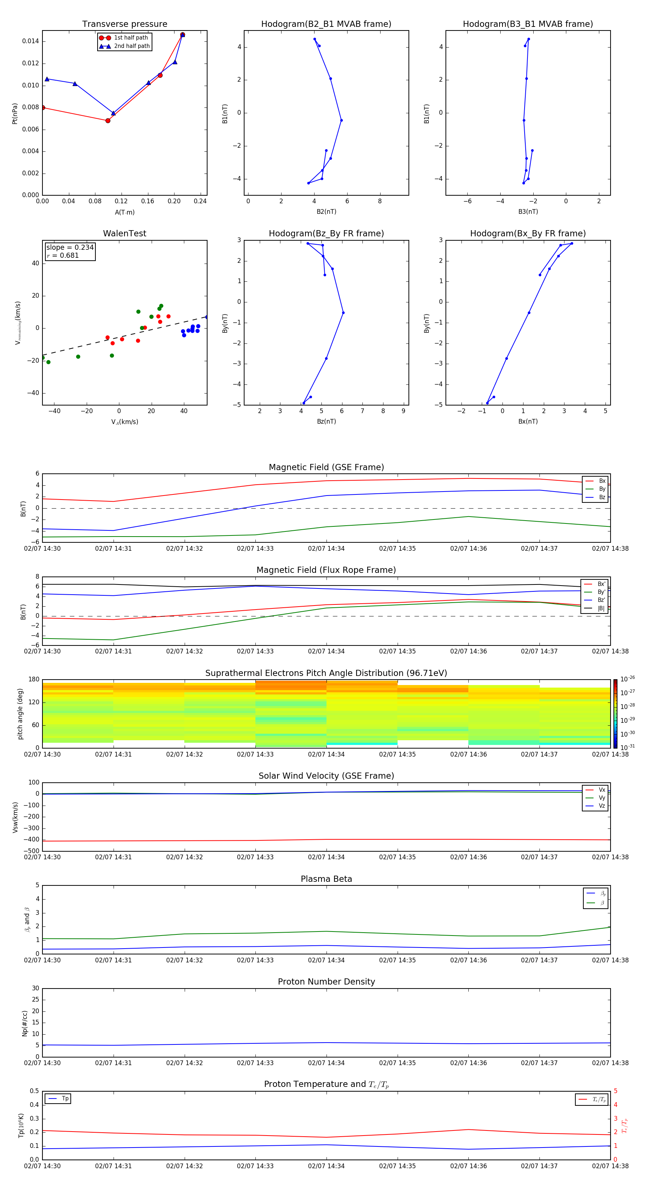653x1198 pixels.
Task: Click the 'Bz(nT)' x-axis label
Action: (x=326, y=422)
